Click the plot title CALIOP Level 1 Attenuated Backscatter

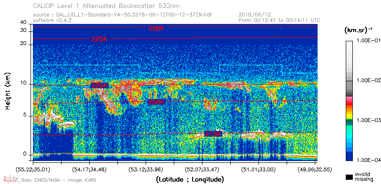(x=107, y=6)
